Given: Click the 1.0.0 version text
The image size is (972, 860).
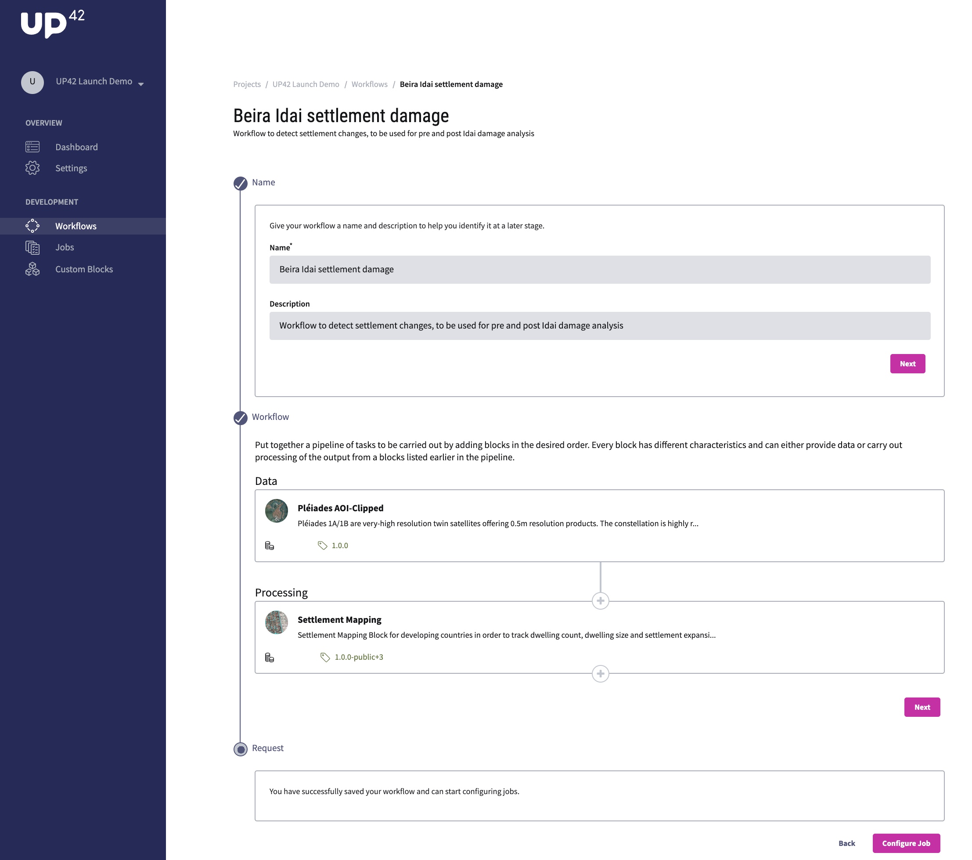Looking at the screenshot, I should click(340, 546).
